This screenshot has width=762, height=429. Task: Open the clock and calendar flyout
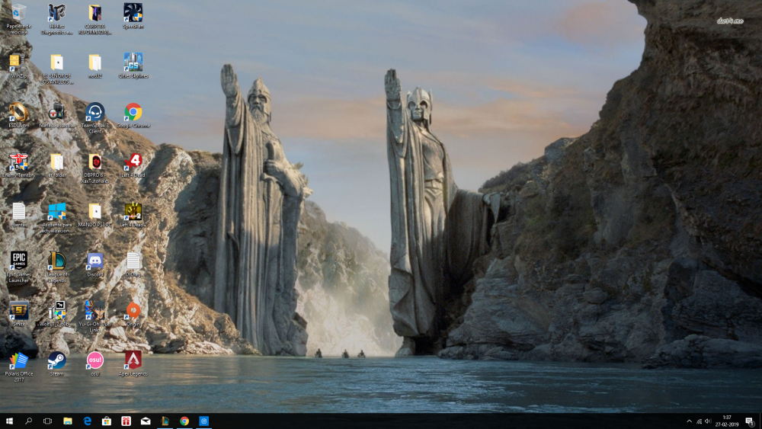pyautogui.click(x=727, y=421)
